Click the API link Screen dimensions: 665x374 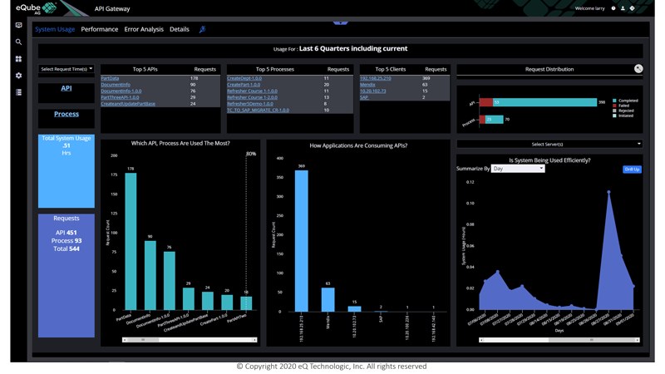tap(66, 88)
